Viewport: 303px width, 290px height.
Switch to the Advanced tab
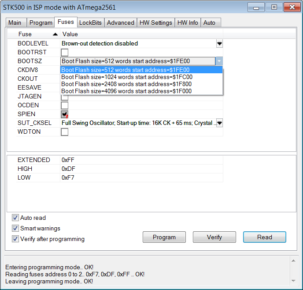(121, 23)
